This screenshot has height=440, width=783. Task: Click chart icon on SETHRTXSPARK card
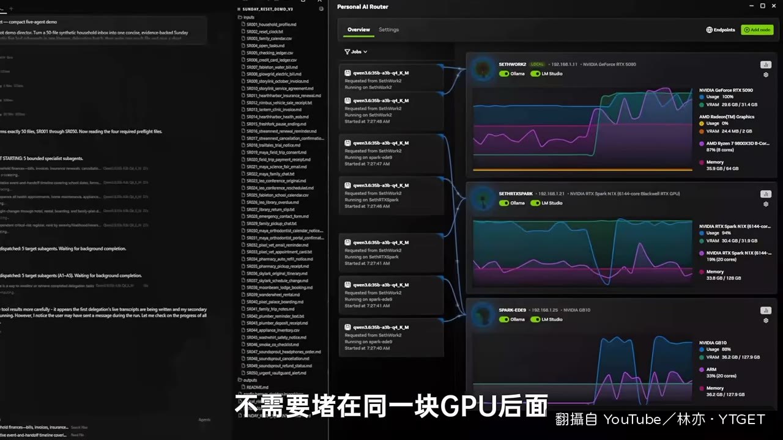point(765,194)
